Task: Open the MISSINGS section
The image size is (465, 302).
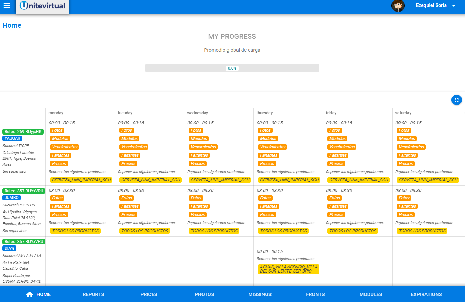Action: pyautogui.click(x=260, y=294)
